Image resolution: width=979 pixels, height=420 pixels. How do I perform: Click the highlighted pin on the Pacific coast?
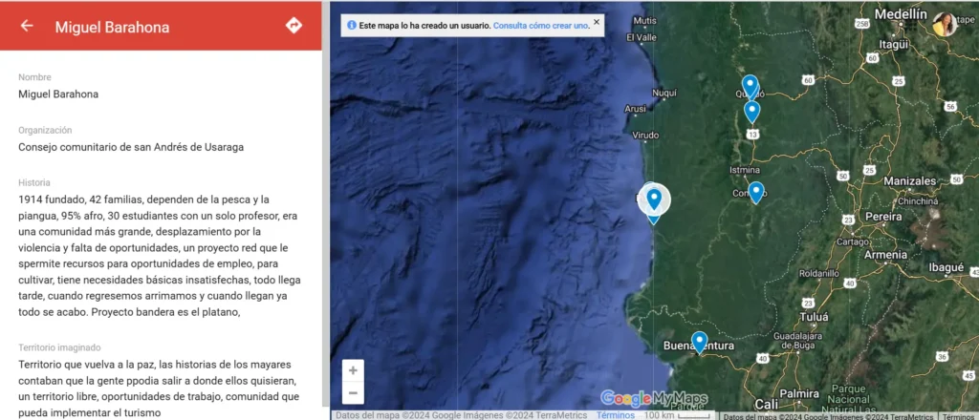pos(654,199)
